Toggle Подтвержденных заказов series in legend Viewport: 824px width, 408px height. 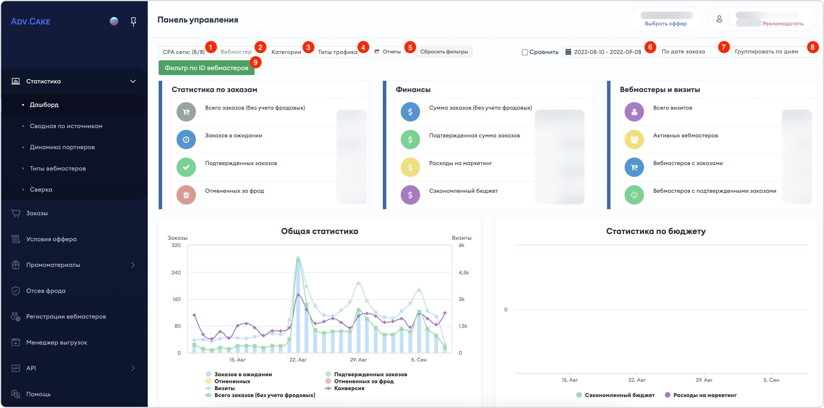pyautogui.click(x=366, y=374)
